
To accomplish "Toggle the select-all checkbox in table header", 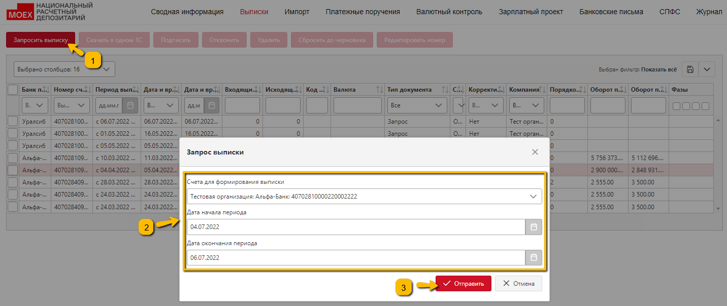I will click(x=13, y=90).
